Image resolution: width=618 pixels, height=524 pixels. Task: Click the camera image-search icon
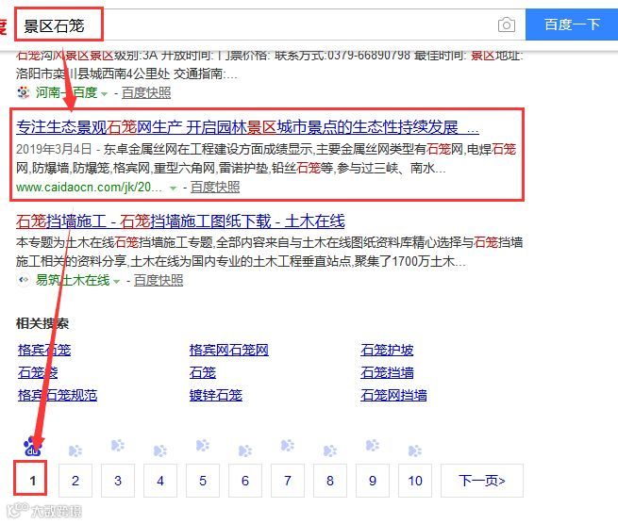point(507,25)
